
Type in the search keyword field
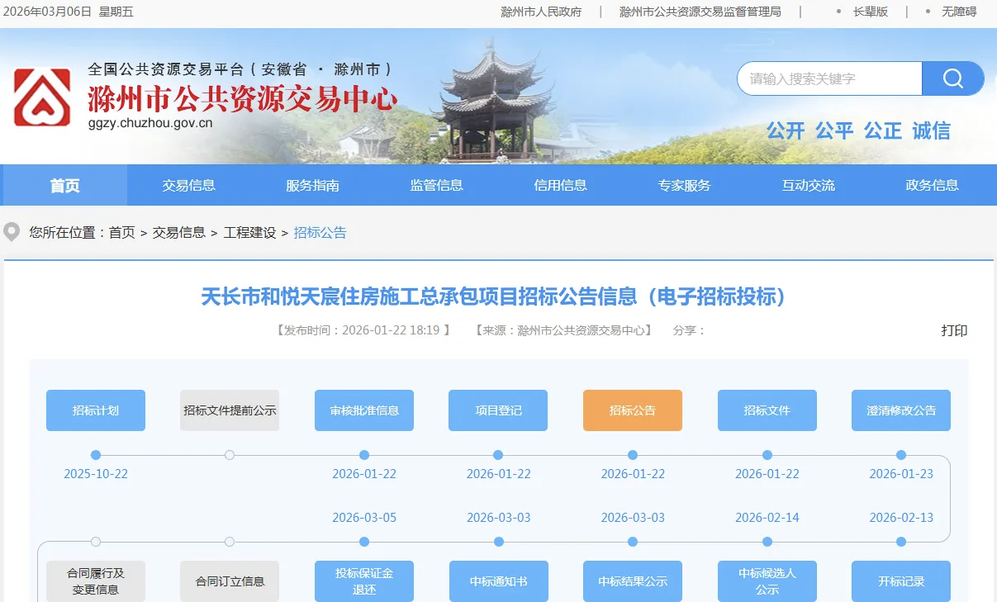click(829, 78)
